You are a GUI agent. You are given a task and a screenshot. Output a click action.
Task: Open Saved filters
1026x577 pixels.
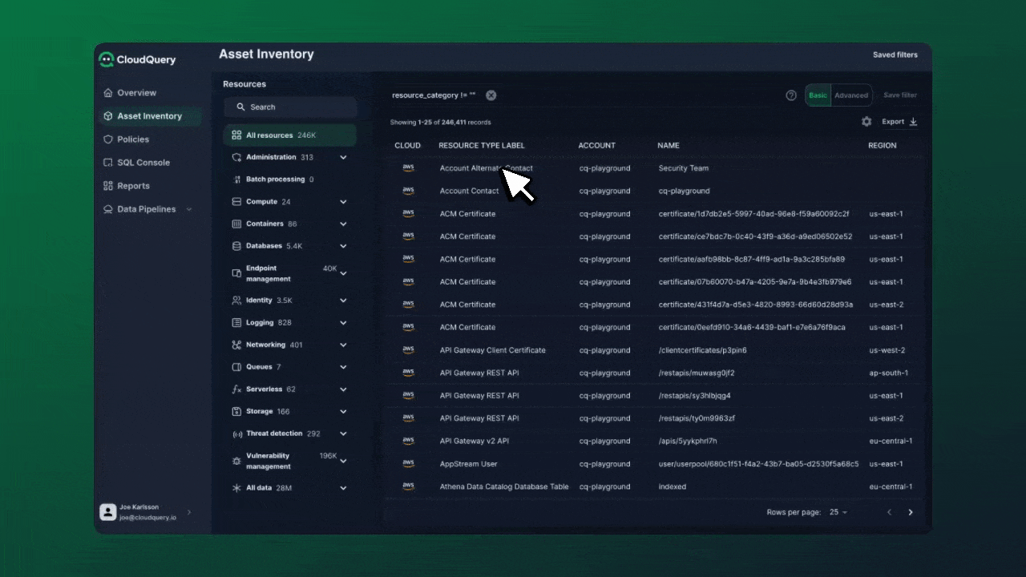click(x=895, y=55)
